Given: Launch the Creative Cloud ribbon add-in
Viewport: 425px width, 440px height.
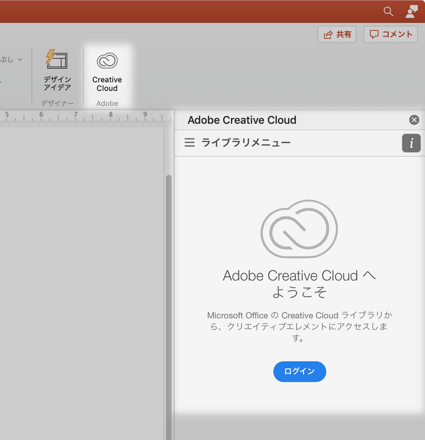Looking at the screenshot, I should [107, 73].
